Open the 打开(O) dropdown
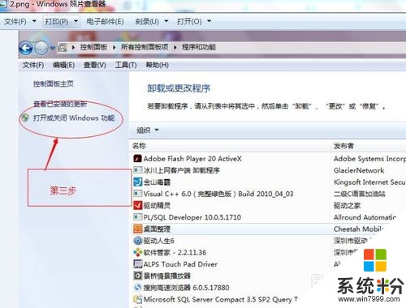The image size is (406, 308). [x=194, y=21]
